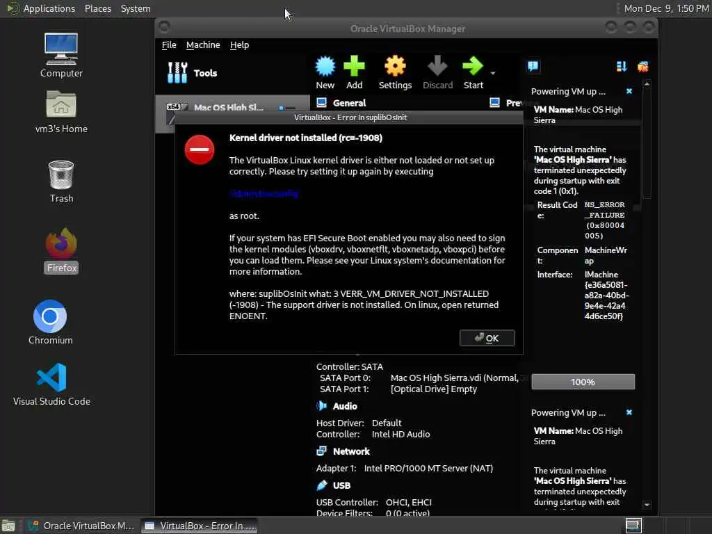Viewport: 712px width, 534px height.
Task: Click the notification center icon
Action: 533,67
